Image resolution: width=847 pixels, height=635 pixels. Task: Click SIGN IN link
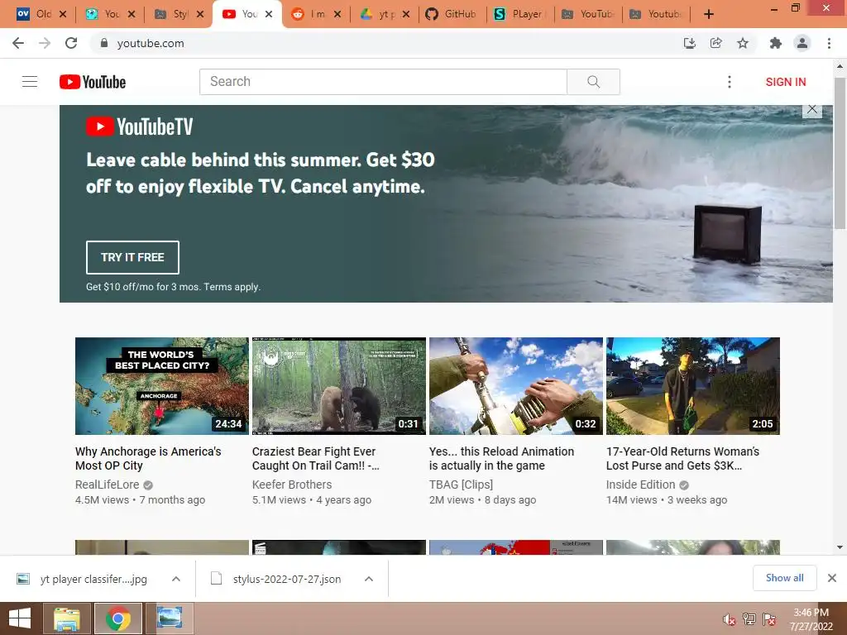click(x=786, y=82)
